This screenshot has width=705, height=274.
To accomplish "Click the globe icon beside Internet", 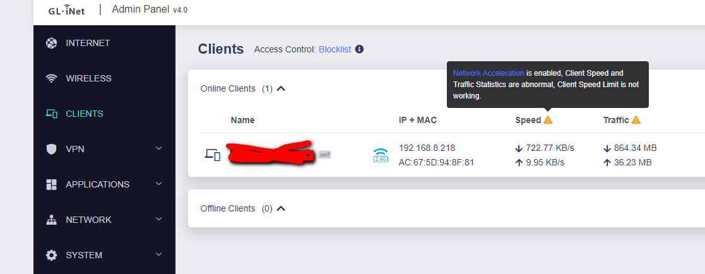I will pyautogui.click(x=52, y=43).
